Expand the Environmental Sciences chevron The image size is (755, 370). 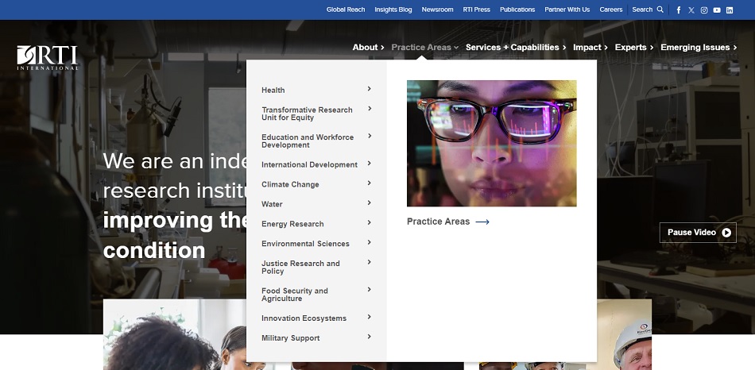click(x=370, y=242)
